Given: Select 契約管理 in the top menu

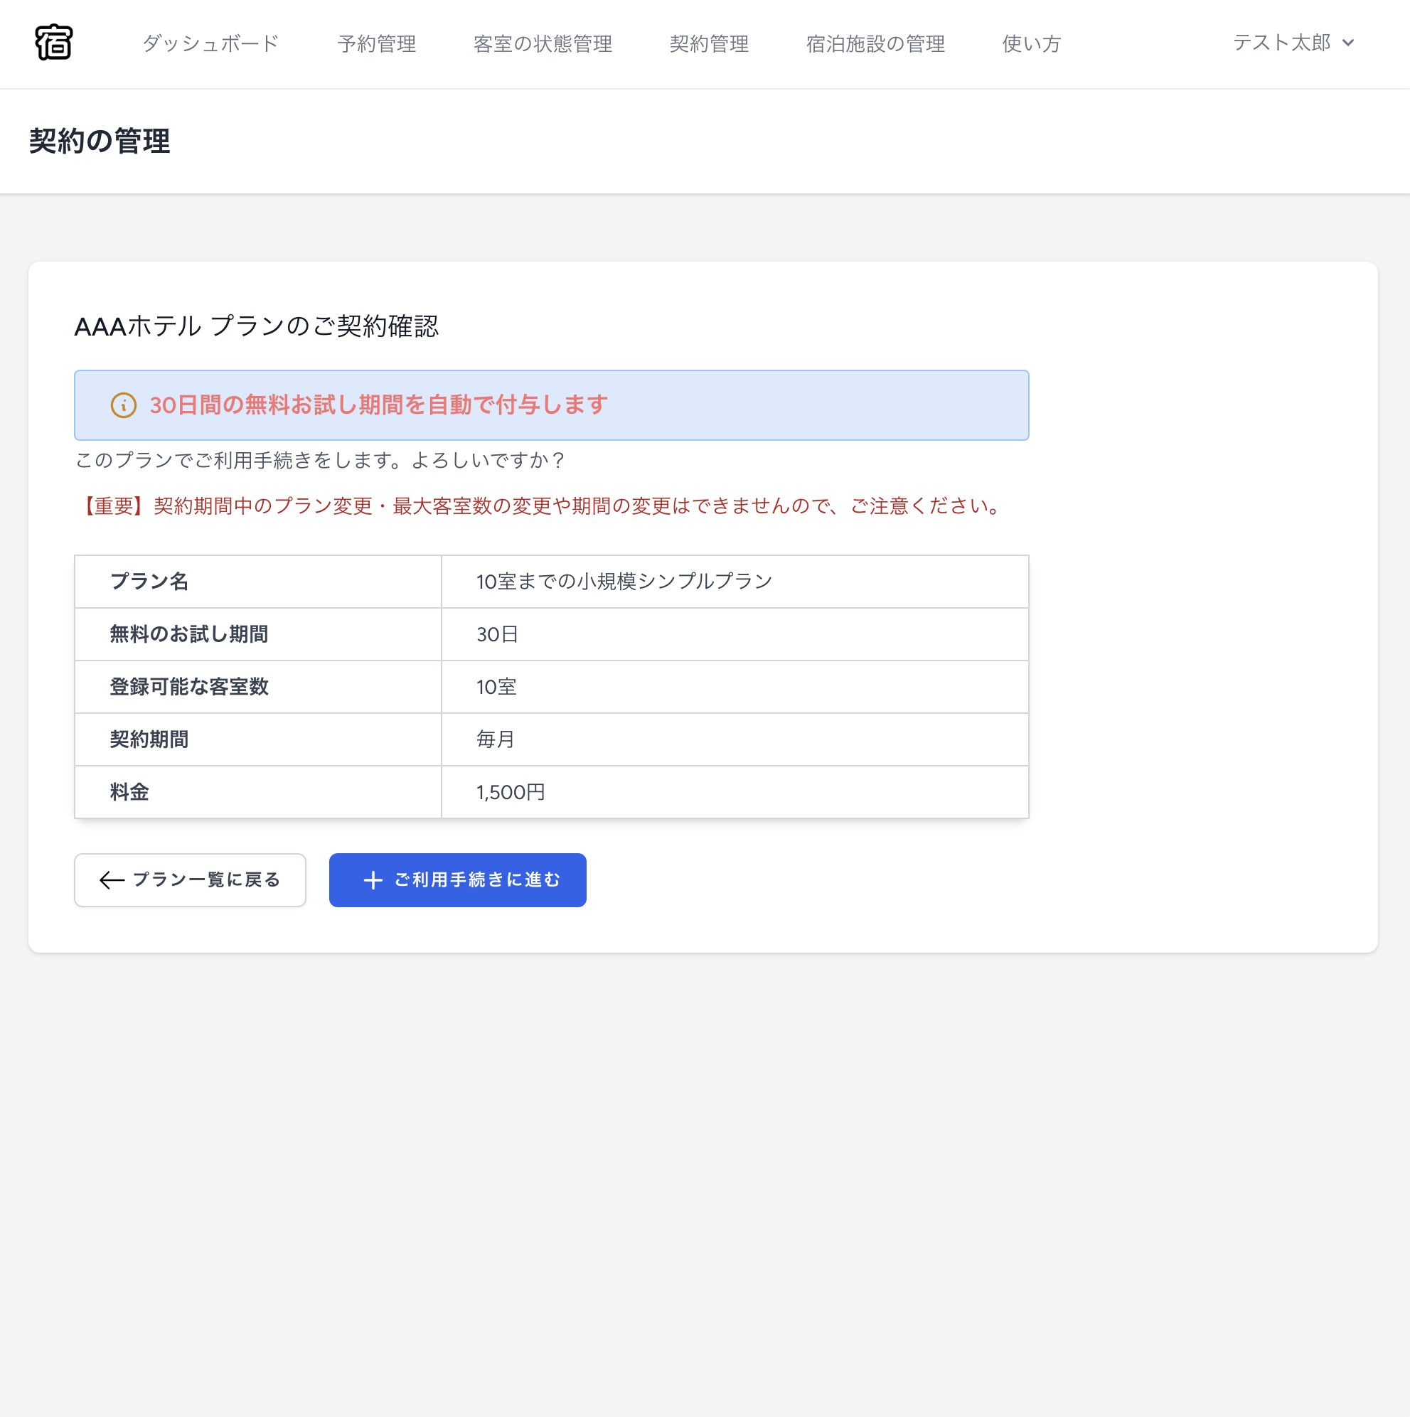Looking at the screenshot, I should point(709,44).
